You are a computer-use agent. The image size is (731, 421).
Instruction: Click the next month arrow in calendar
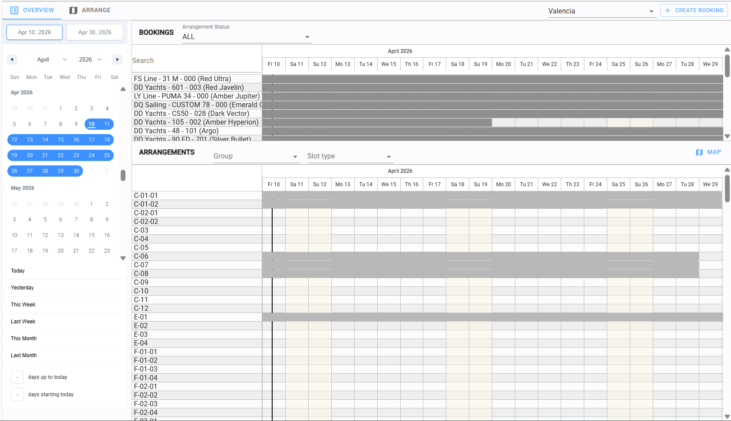coord(117,59)
